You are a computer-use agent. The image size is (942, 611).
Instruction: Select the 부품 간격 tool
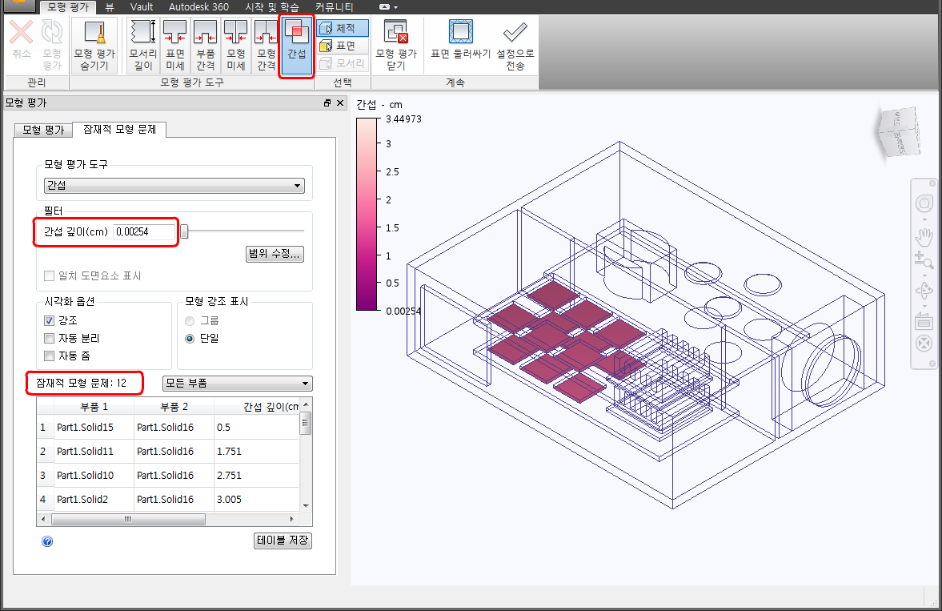pyautogui.click(x=206, y=46)
